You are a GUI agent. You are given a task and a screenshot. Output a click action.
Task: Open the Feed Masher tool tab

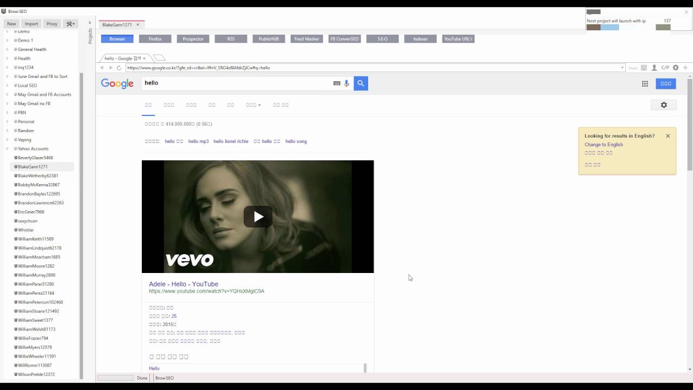click(x=307, y=39)
